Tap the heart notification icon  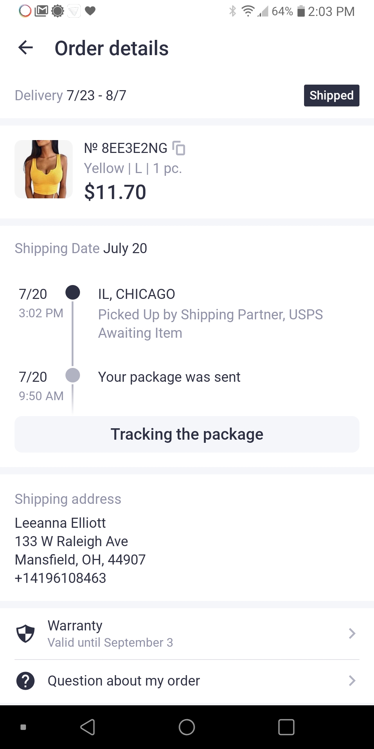tap(90, 11)
